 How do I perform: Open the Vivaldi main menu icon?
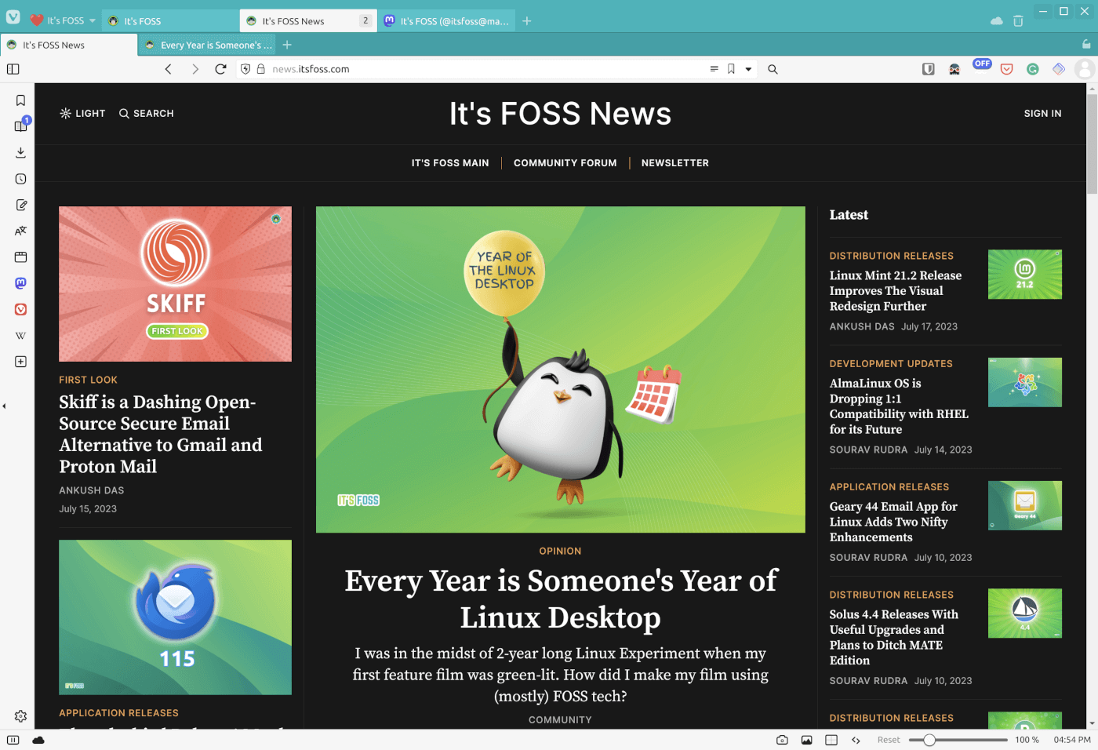coord(13,17)
